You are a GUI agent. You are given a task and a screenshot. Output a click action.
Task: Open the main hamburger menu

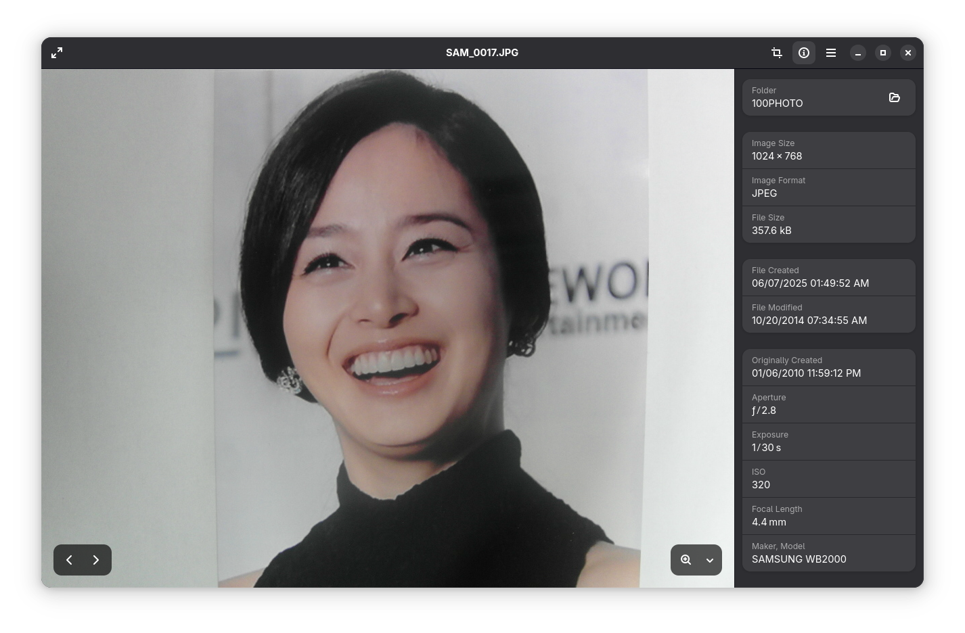click(831, 53)
